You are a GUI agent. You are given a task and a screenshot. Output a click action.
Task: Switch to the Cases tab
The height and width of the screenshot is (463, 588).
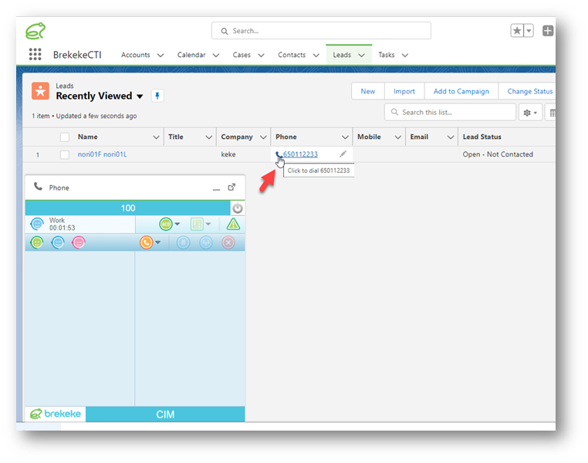click(242, 55)
